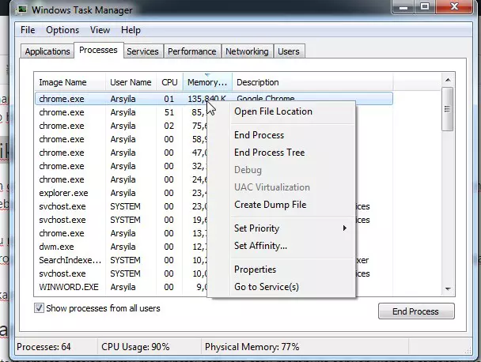This screenshot has width=481, height=362.
Task: Click the process list scroll up arrow
Action: (x=448, y=80)
